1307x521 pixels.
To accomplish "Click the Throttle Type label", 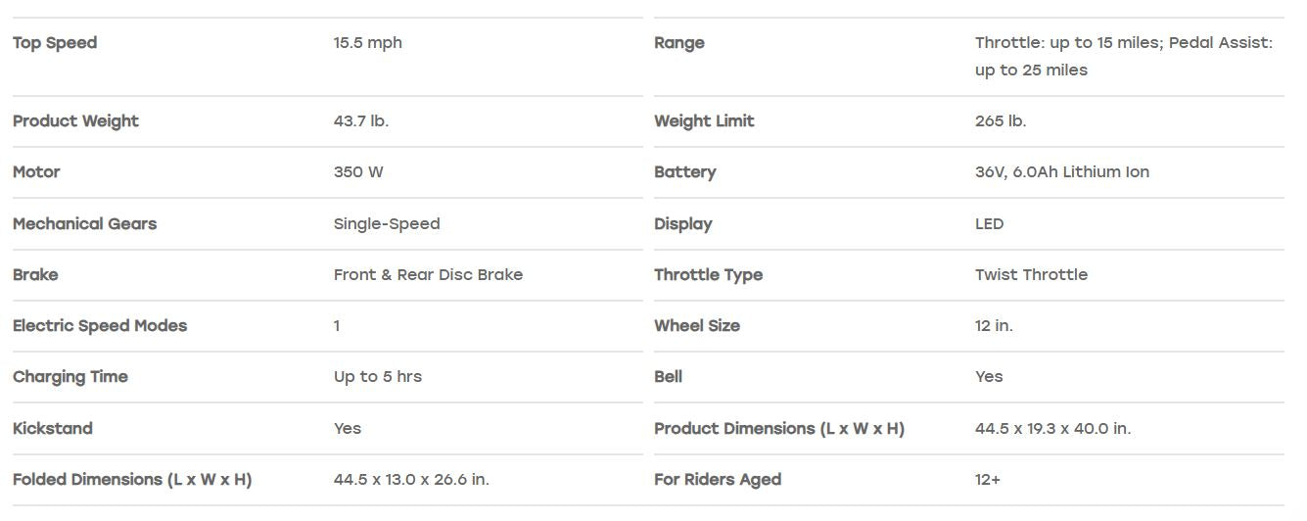I will (x=708, y=275).
